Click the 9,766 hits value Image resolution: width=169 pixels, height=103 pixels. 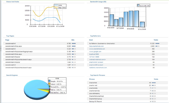point(69,44)
